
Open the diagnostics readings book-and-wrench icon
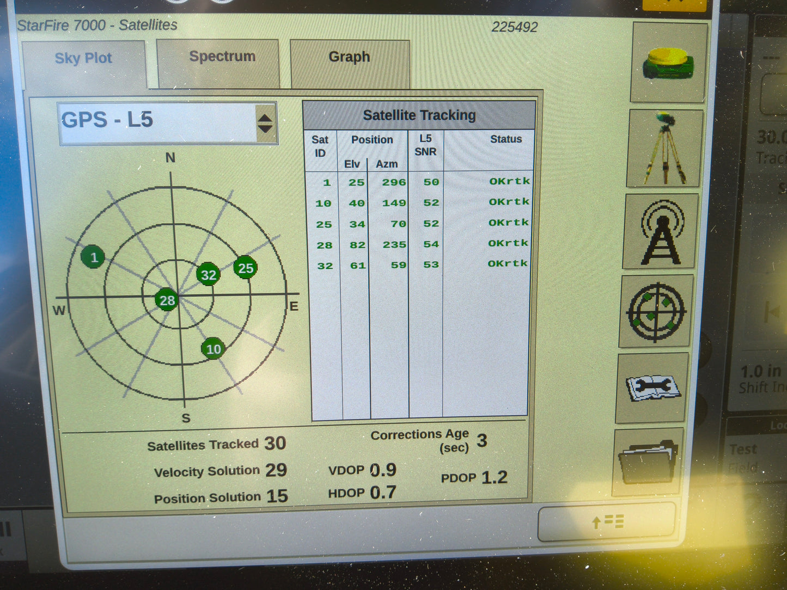(654, 388)
